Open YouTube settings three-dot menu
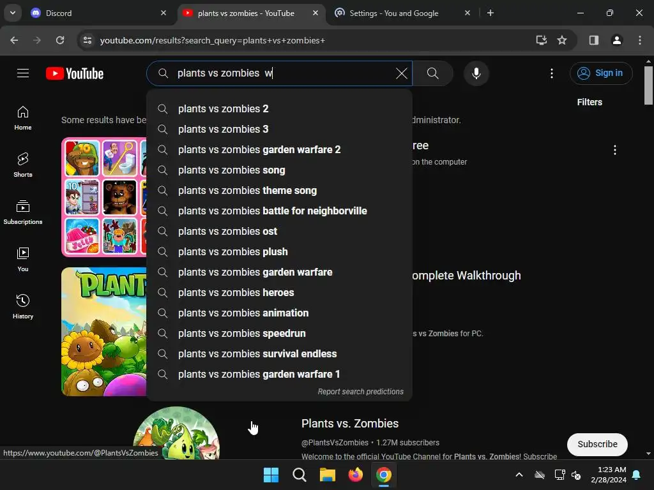Image resolution: width=654 pixels, height=490 pixels. pos(551,73)
